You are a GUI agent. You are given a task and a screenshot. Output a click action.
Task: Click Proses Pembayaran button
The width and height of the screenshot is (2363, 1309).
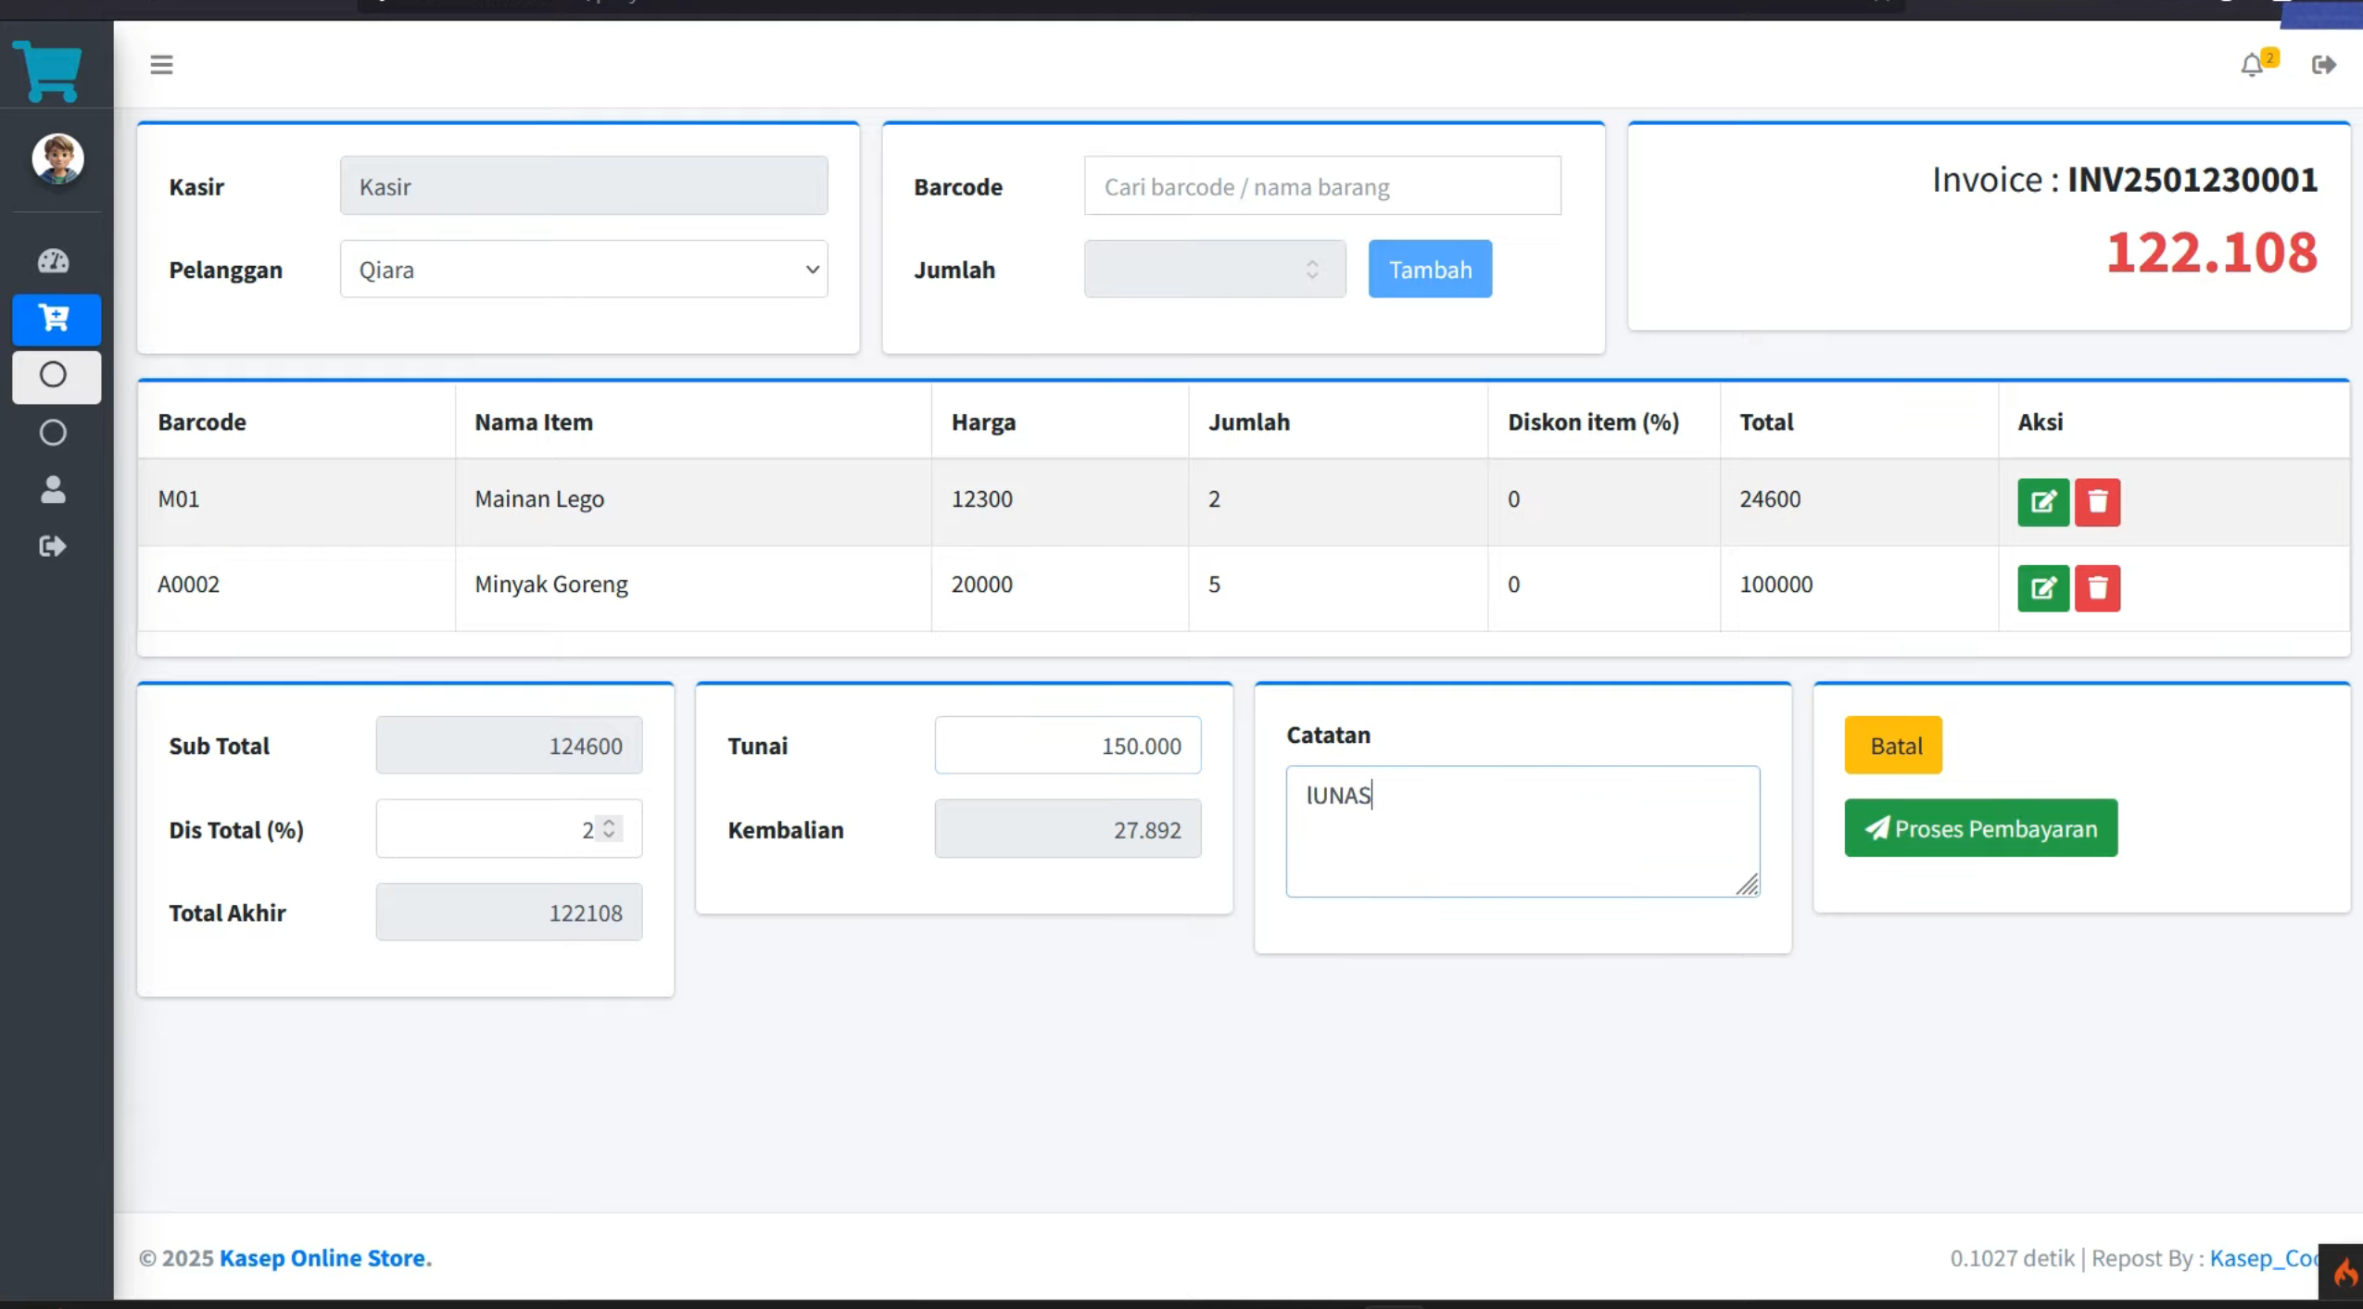point(1980,828)
